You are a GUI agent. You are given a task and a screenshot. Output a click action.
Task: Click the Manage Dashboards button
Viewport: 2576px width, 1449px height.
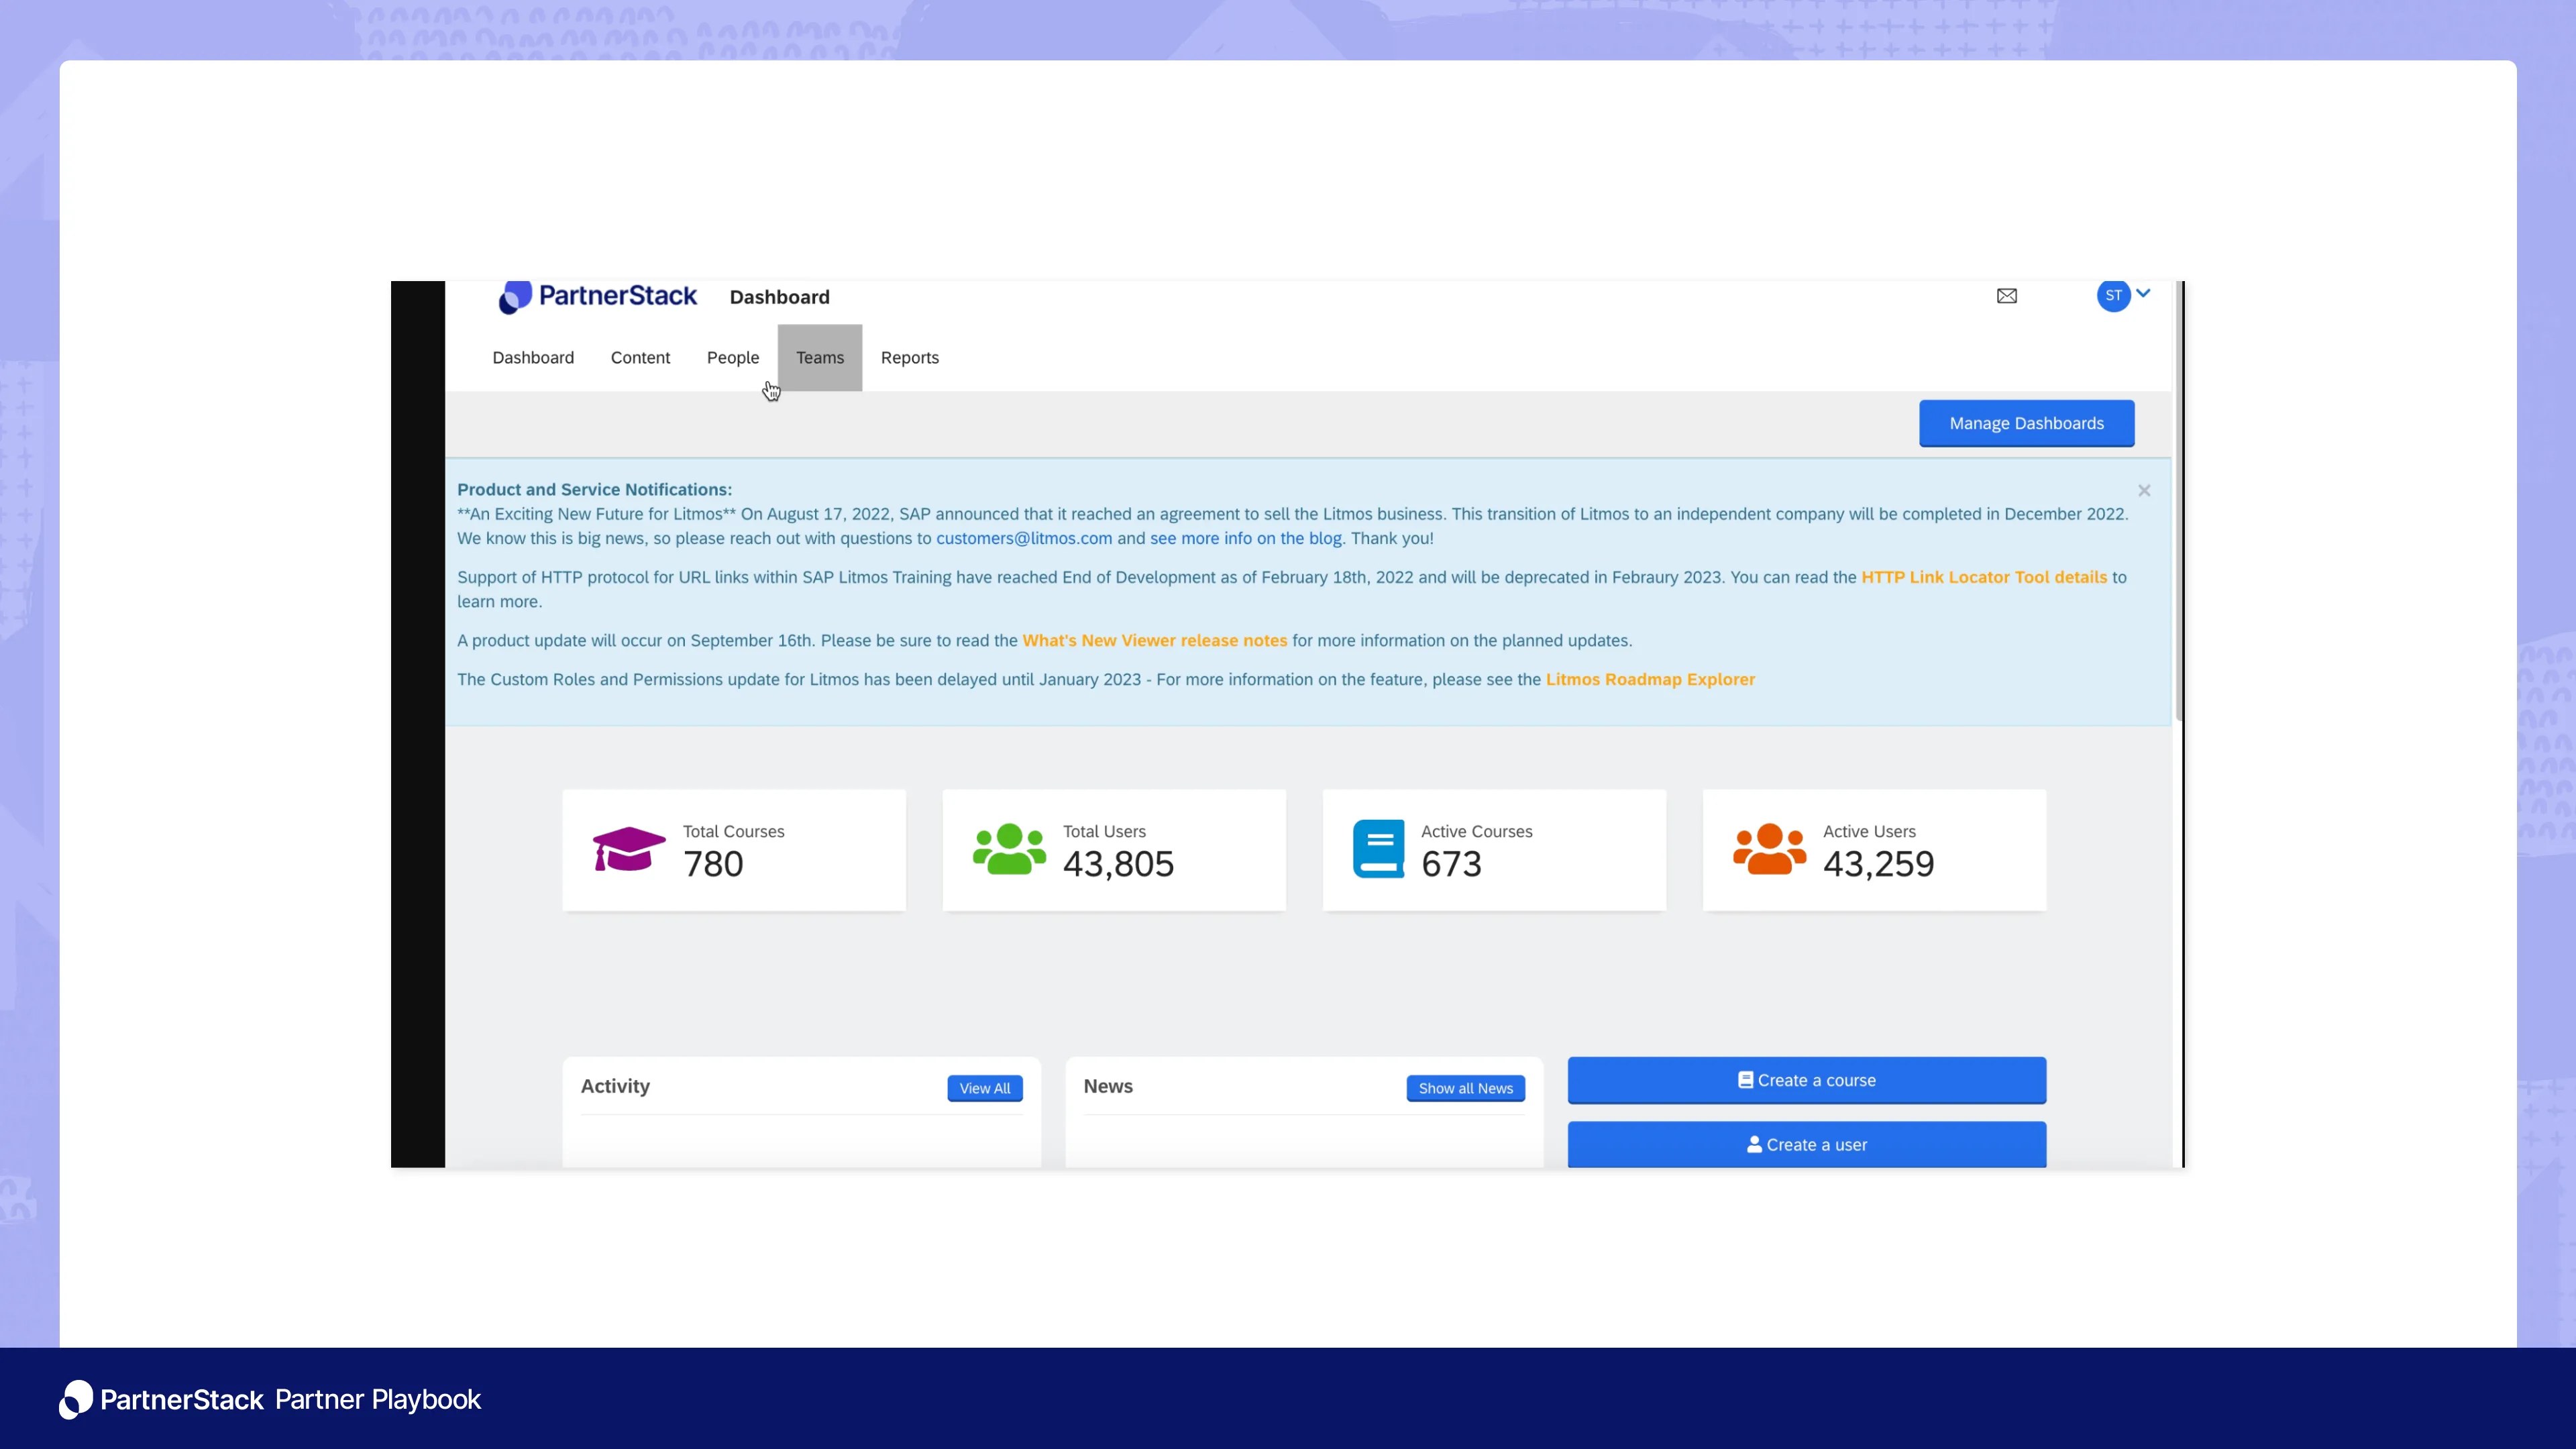(x=2026, y=423)
